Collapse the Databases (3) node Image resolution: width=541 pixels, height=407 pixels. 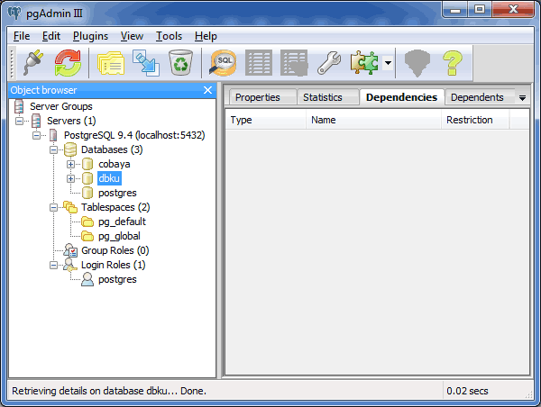click(x=53, y=149)
